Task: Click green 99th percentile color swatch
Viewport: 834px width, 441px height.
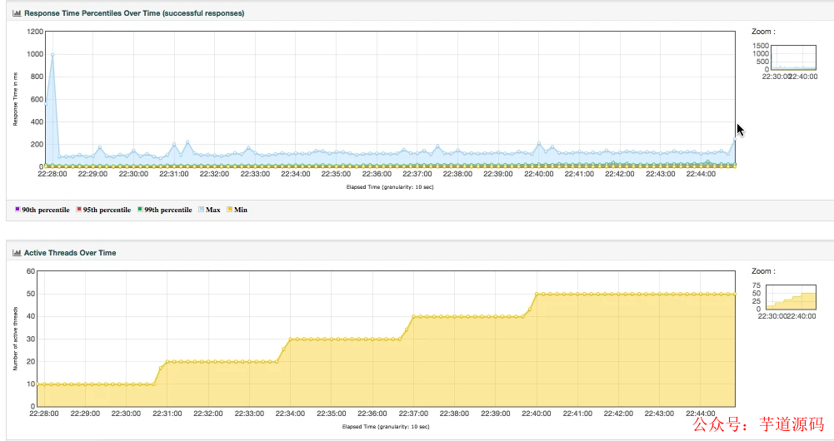Action: (x=140, y=210)
